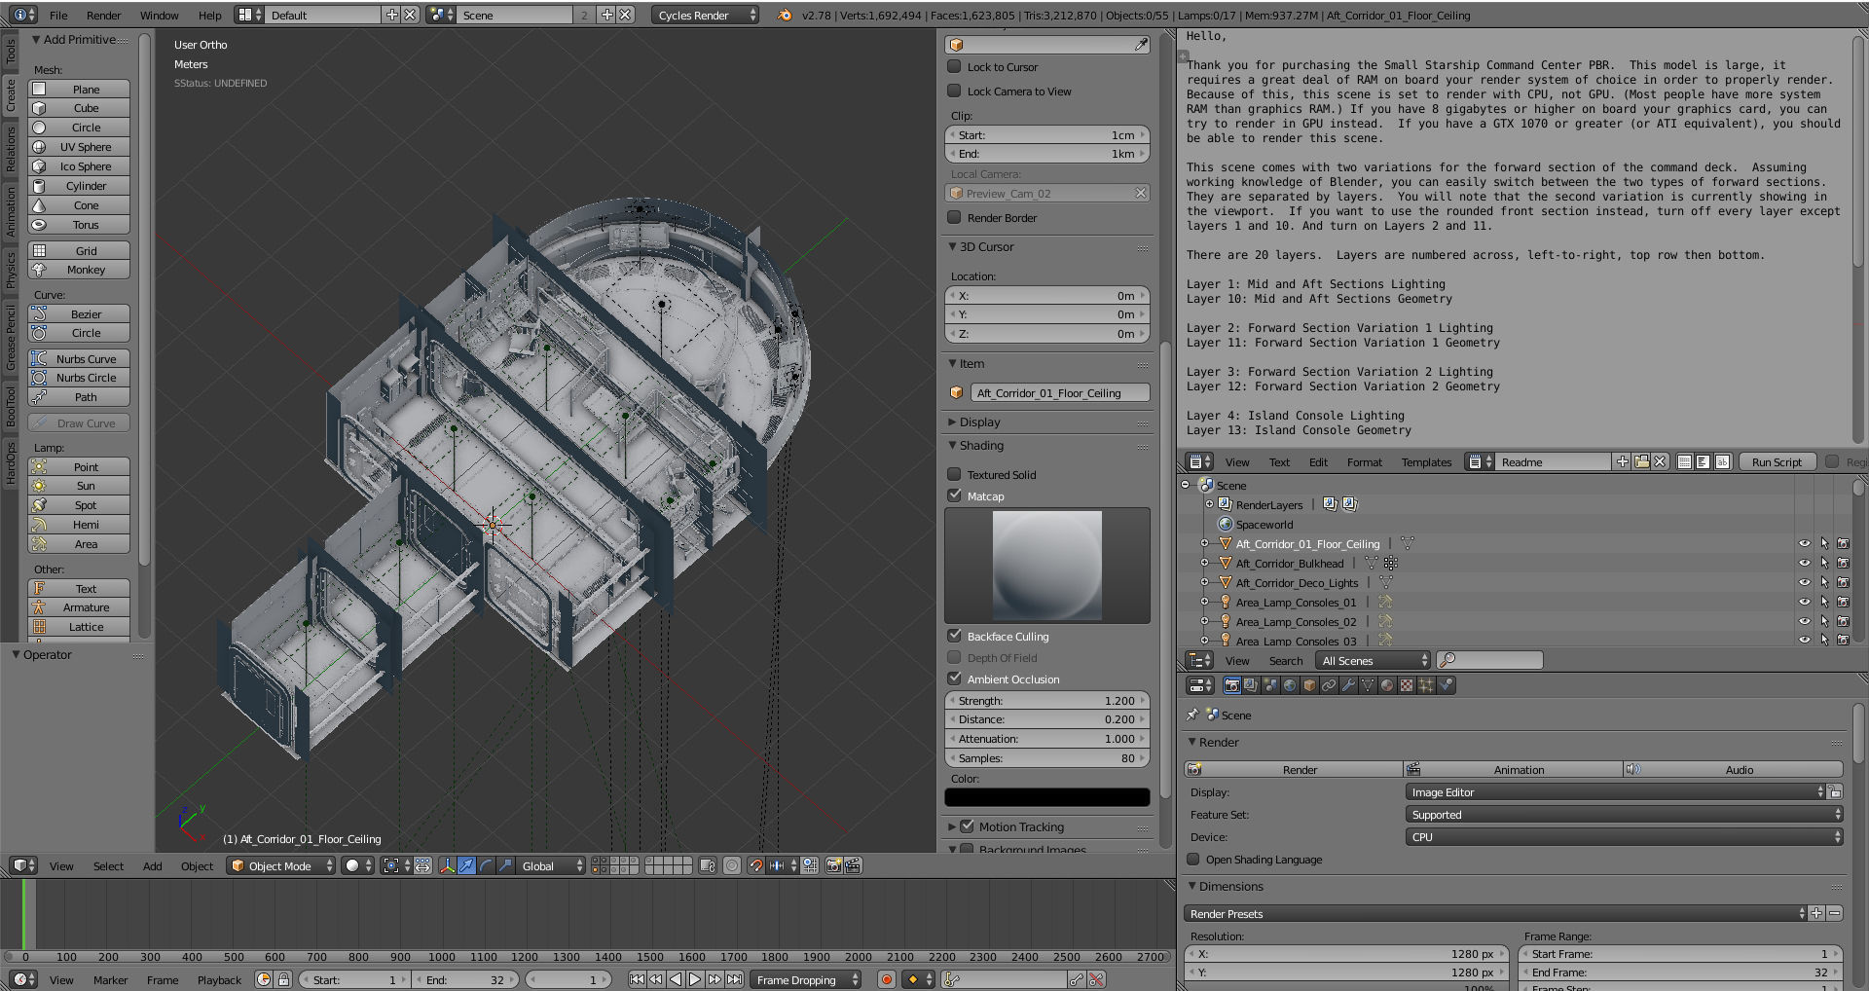Hide Aft_Corridor_Bulkhead using its eye icon

(1804, 564)
